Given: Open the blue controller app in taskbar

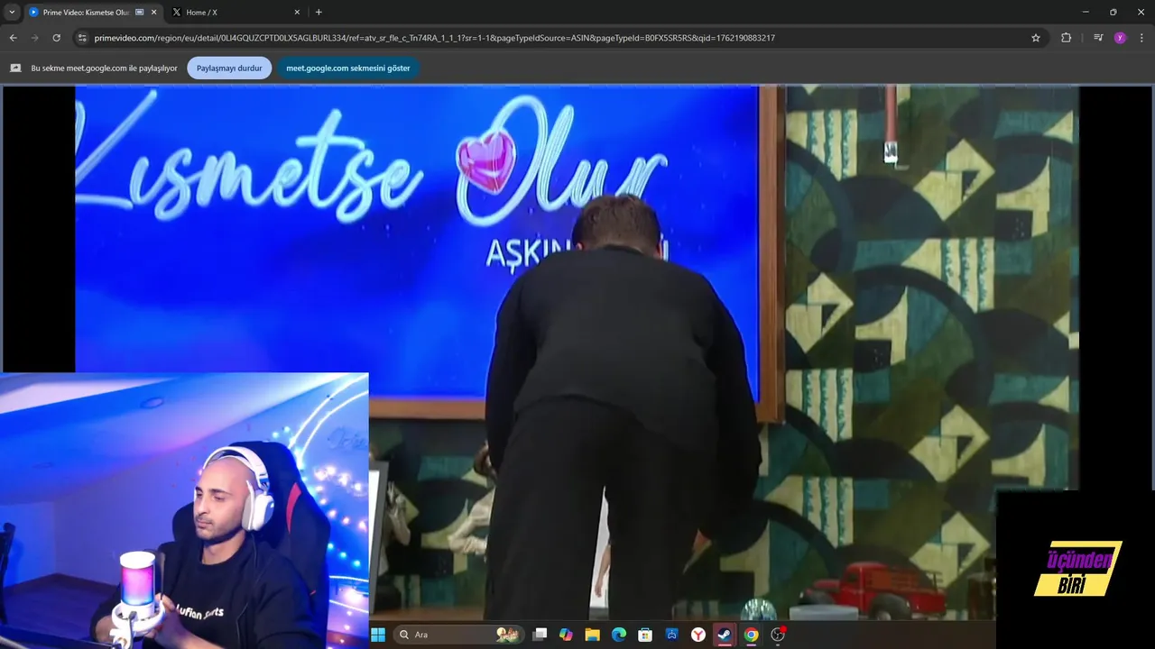Looking at the screenshot, I should pos(672,635).
